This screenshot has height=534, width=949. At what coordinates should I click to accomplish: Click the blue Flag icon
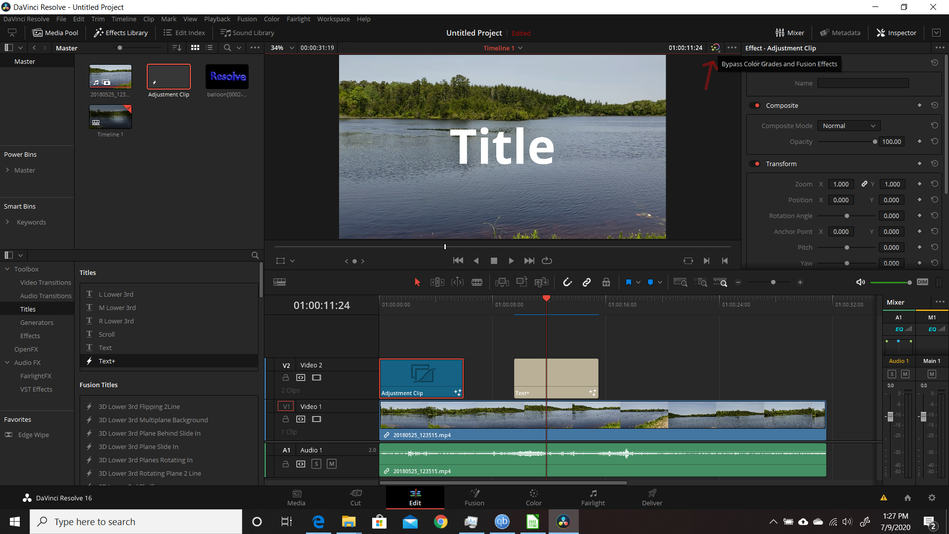[x=629, y=282]
